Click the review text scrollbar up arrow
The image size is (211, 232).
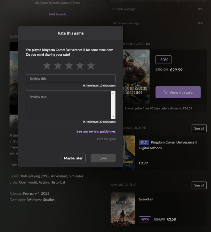click(x=113, y=93)
